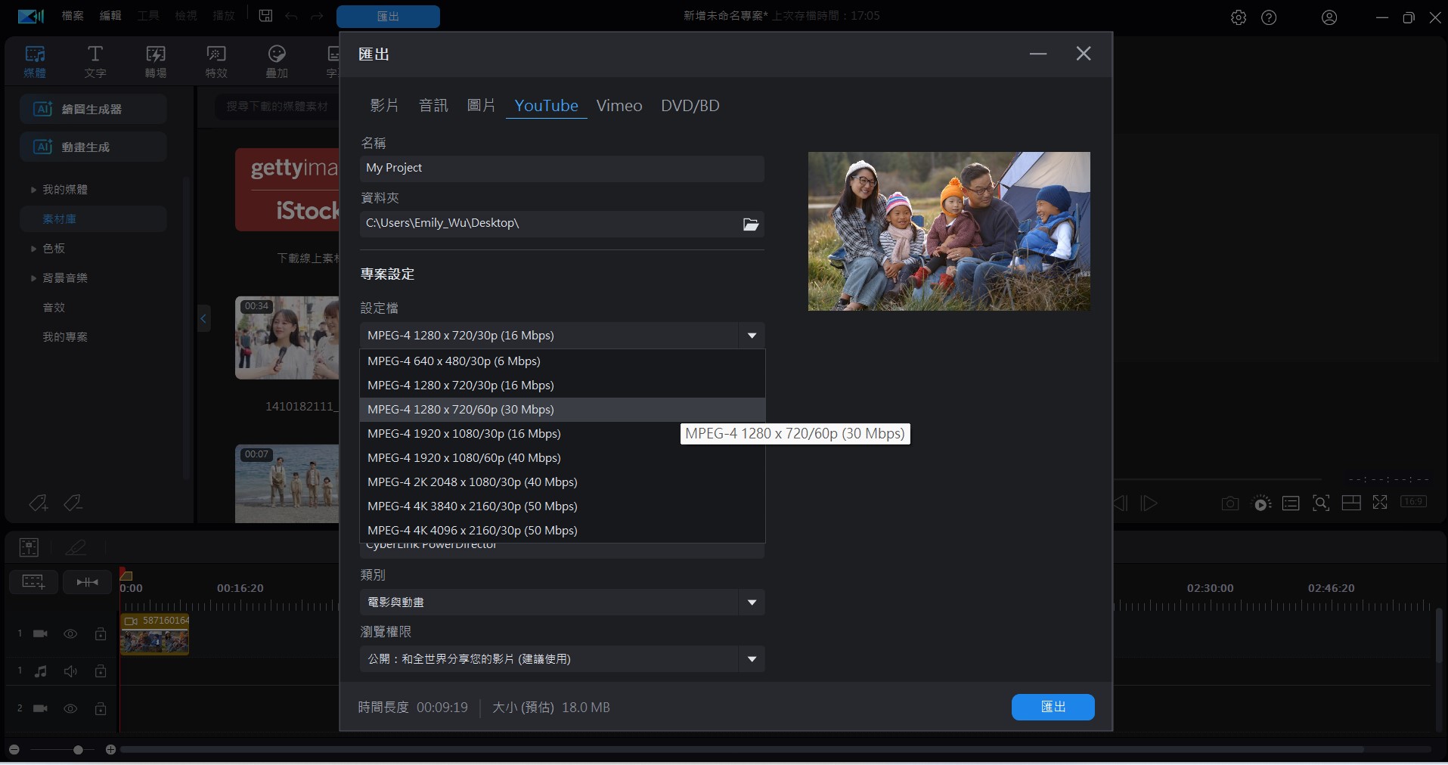The width and height of the screenshot is (1448, 765).
Task: Mute audio track 1 speaker
Action: coord(70,671)
